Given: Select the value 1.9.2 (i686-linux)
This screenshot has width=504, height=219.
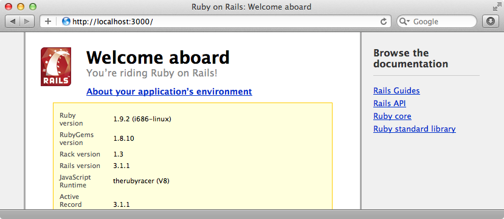Looking at the screenshot, I should 142,120.
